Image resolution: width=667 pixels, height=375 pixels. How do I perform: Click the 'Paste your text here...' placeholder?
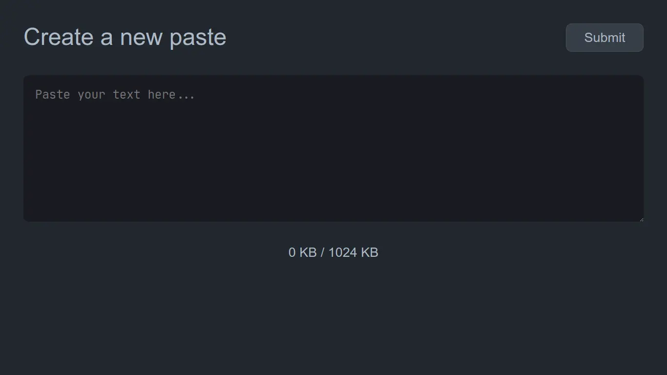pyautogui.click(x=115, y=94)
